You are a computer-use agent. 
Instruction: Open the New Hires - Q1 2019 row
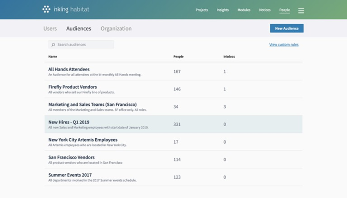click(69, 122)
